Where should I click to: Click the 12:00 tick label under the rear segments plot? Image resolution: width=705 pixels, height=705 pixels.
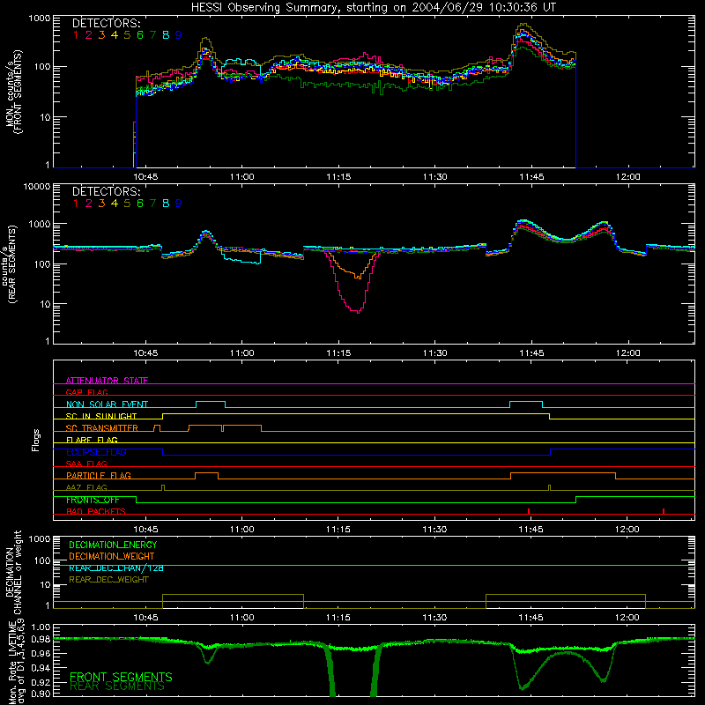tap(627, 353)
